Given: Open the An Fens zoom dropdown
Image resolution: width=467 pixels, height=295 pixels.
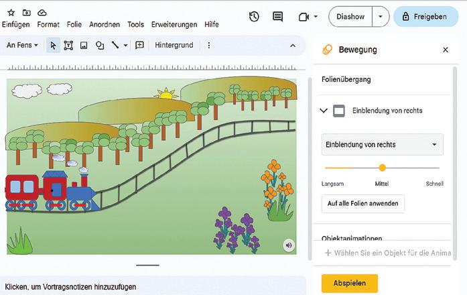Looking at the screenshot, I should pos(22,45).
